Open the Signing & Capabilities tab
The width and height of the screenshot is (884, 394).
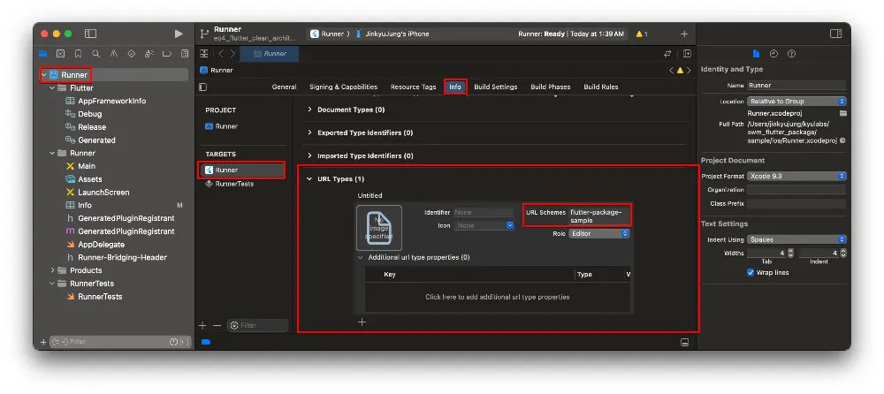343,87
